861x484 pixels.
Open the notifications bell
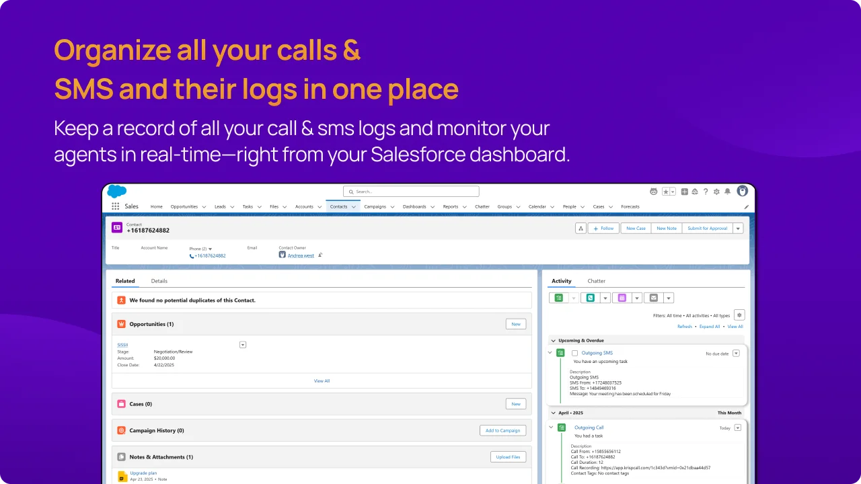[727, 192]
